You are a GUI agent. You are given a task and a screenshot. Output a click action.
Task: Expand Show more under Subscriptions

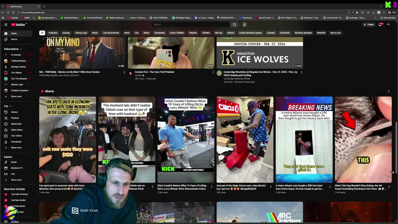(x=18, y=96)
